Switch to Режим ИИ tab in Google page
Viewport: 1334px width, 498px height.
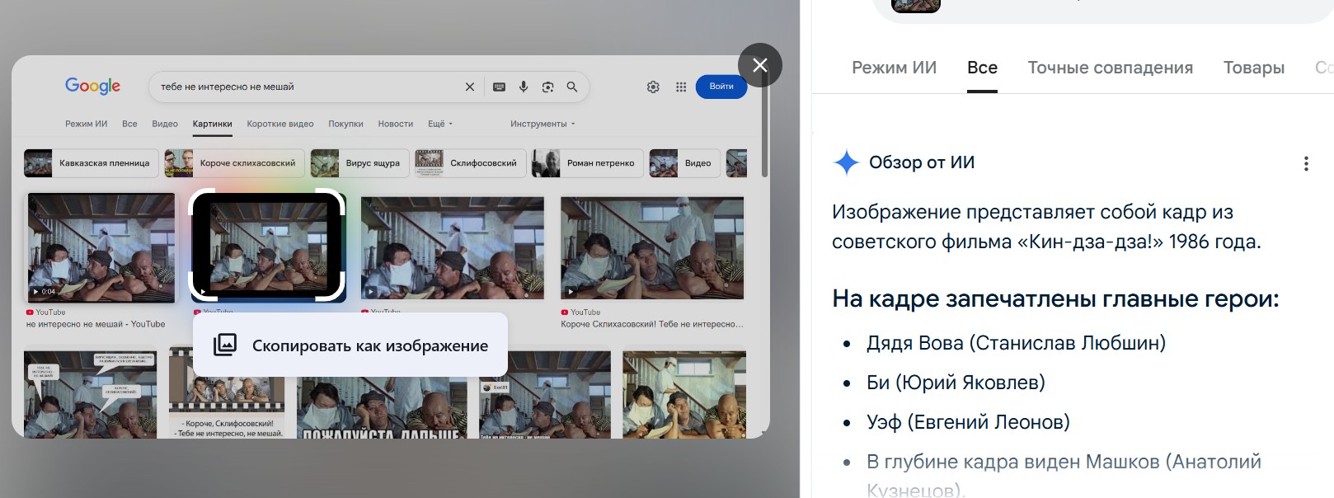click(87, 124)
